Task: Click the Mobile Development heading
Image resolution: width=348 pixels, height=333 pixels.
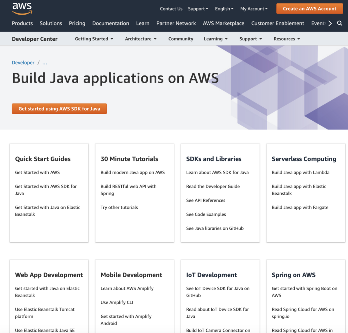Action: pos(131,275)
